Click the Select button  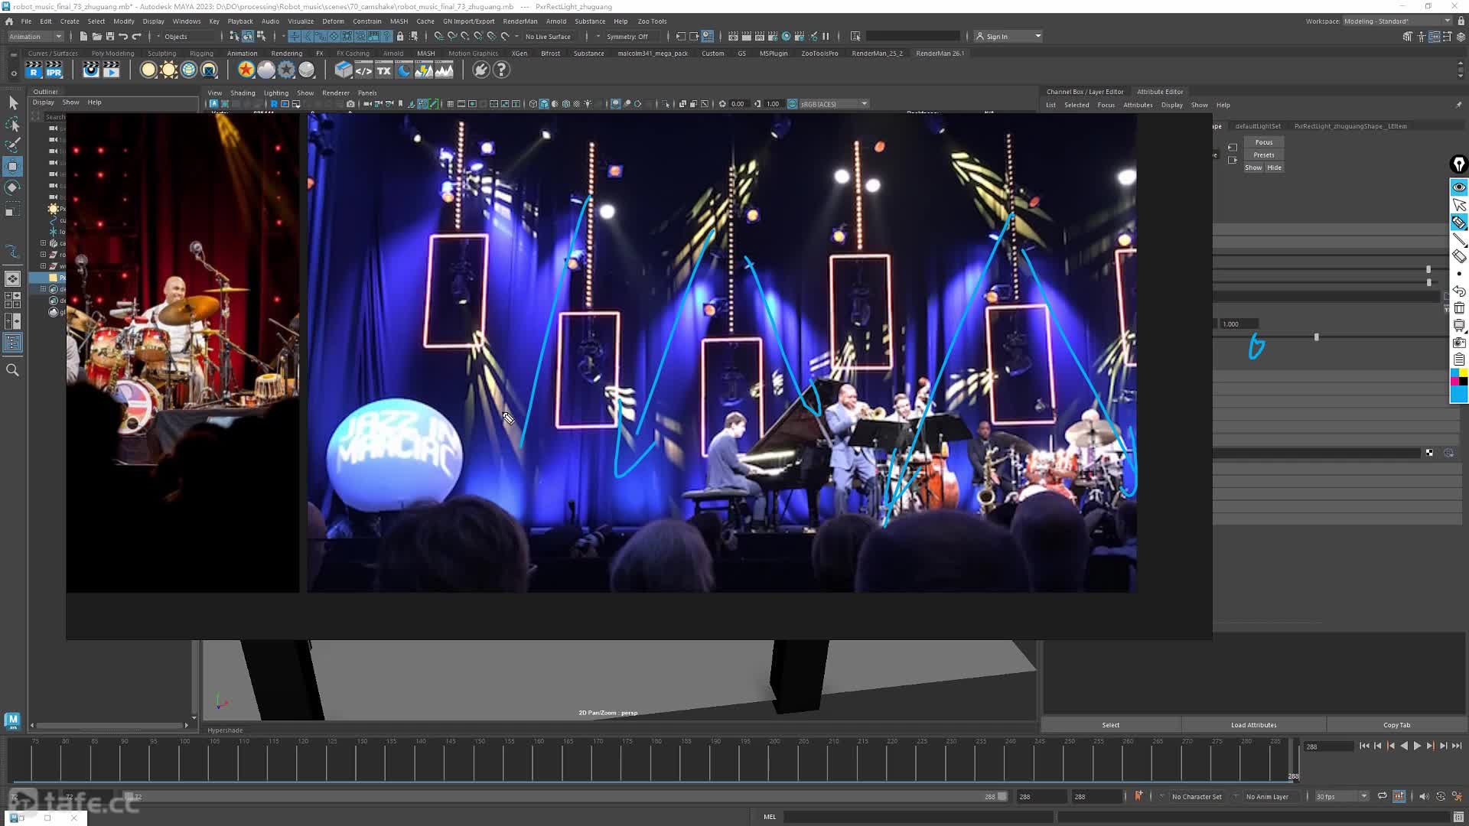(x=1111, y=725)
